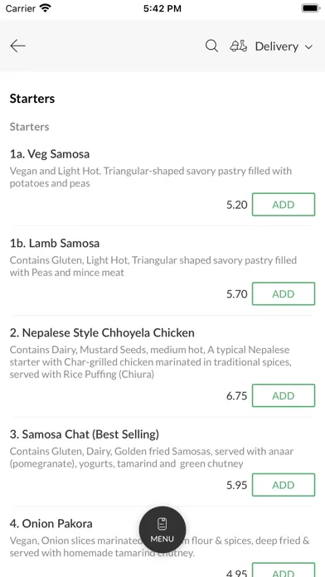Click the delivery scooter icon
The image size is (325, 577).
click(239, 46)
